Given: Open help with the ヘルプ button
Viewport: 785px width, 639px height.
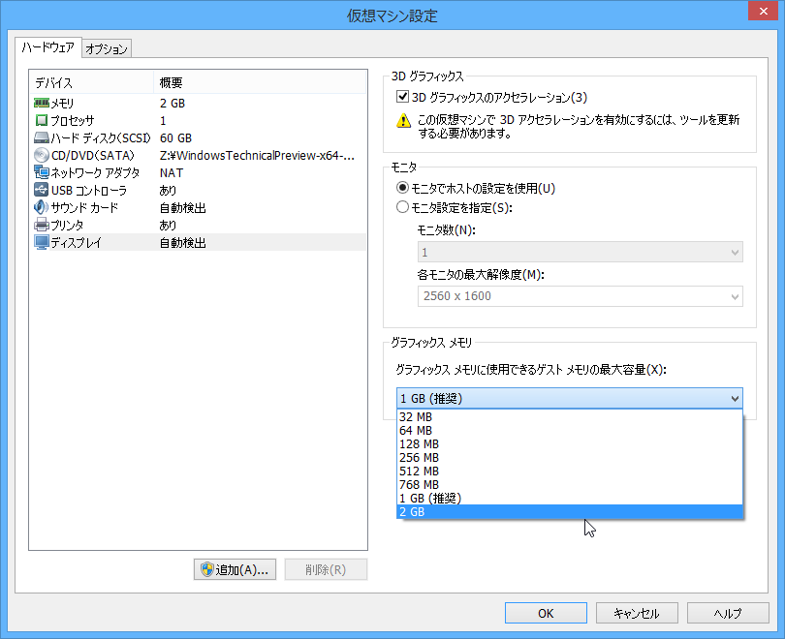Looking at the screenshot, I should (x=728, y=613).
